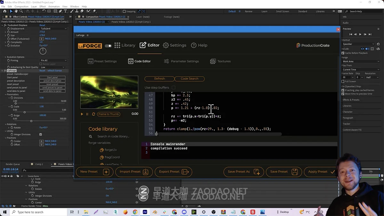
Task: Click the Scale slider handle
Action: point(25,112)
